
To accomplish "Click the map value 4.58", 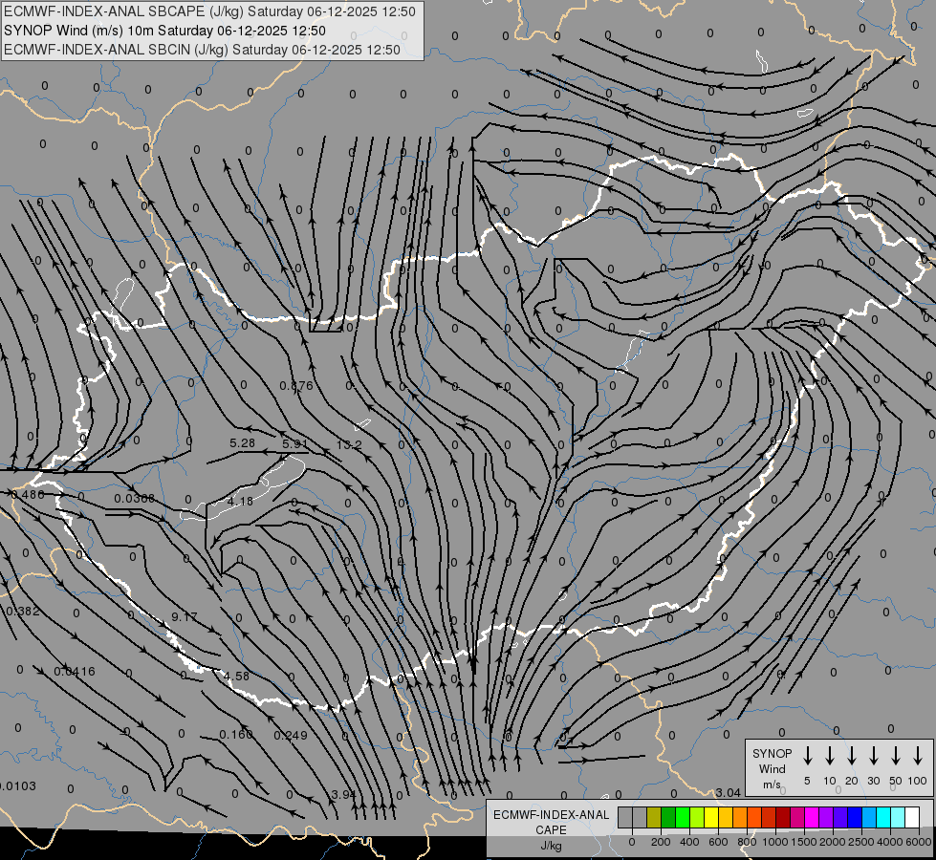I will tap(236, 677).
